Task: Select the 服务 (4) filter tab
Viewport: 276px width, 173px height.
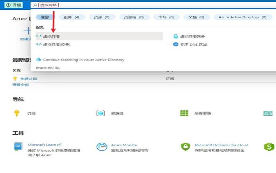Action: (71, 17)
